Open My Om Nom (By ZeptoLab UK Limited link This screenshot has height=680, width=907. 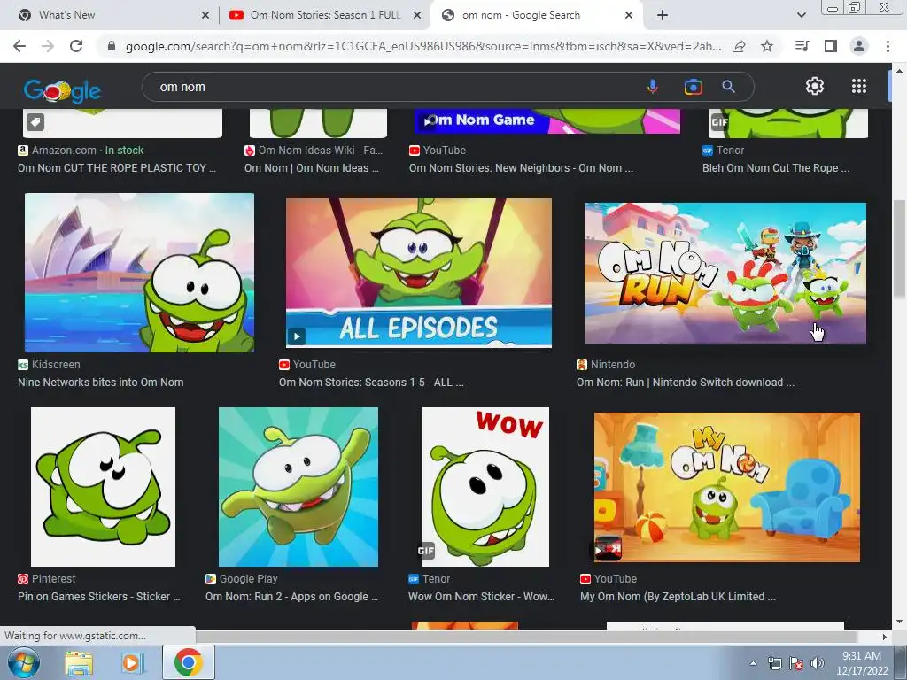[x=678, y=597]
